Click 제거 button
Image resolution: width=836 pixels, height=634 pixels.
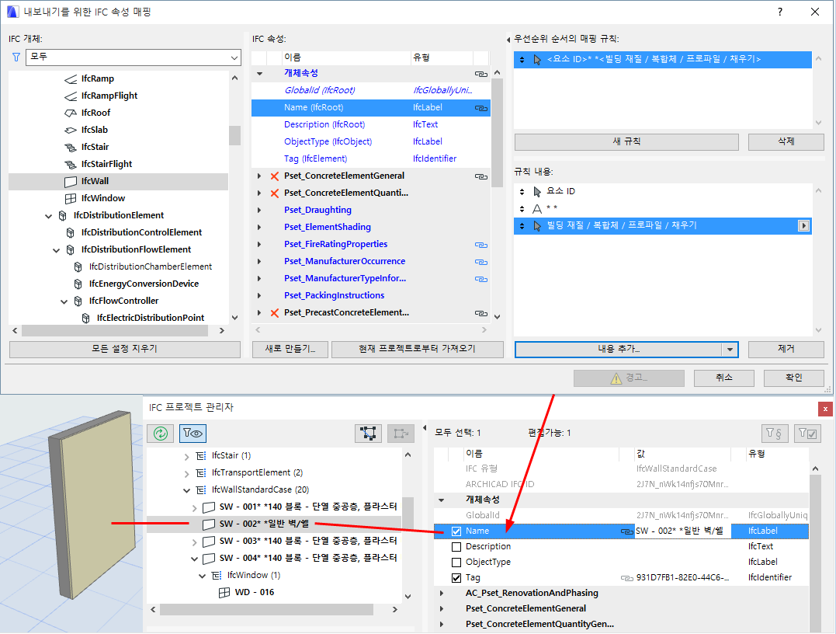[786, 349]
